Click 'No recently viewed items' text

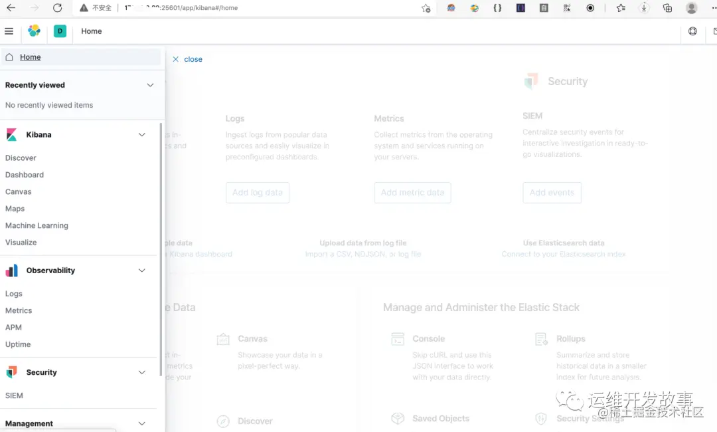pyautogui.click(x=49, y=105)
